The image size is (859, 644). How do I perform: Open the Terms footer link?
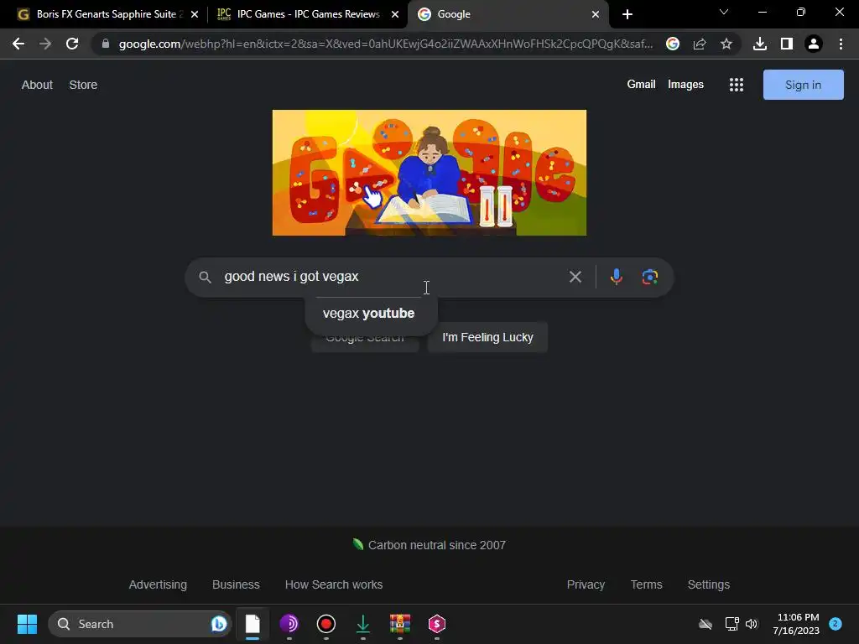[x=647, y=584]
